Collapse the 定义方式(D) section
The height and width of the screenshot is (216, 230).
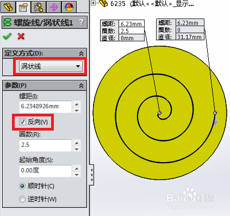click(x=81, y=53)
